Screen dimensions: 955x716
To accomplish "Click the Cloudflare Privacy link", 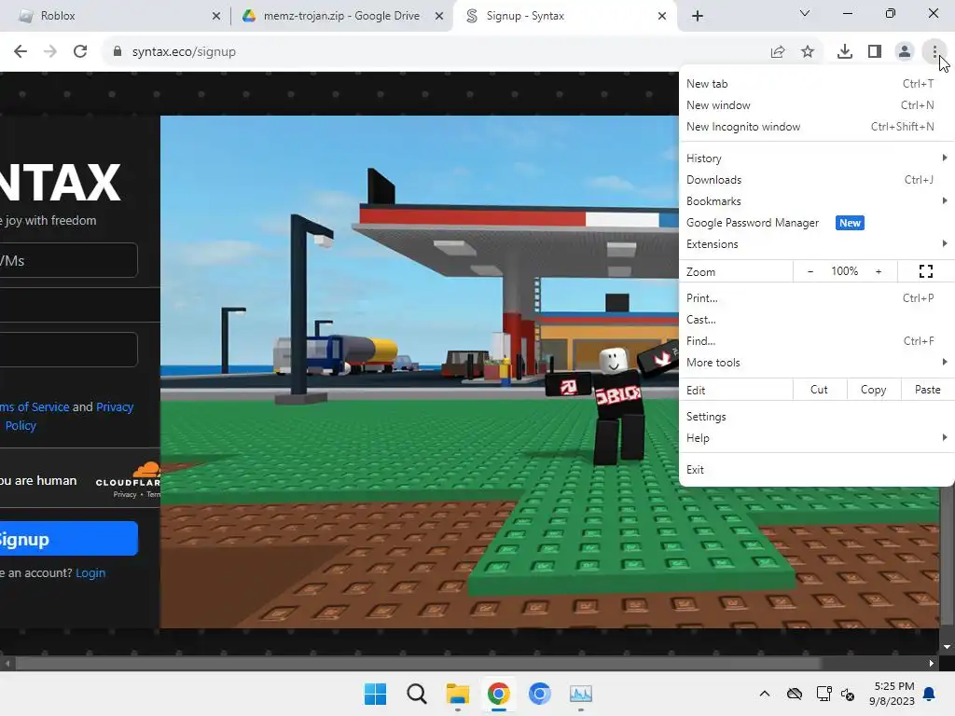I will coord(125,494).
